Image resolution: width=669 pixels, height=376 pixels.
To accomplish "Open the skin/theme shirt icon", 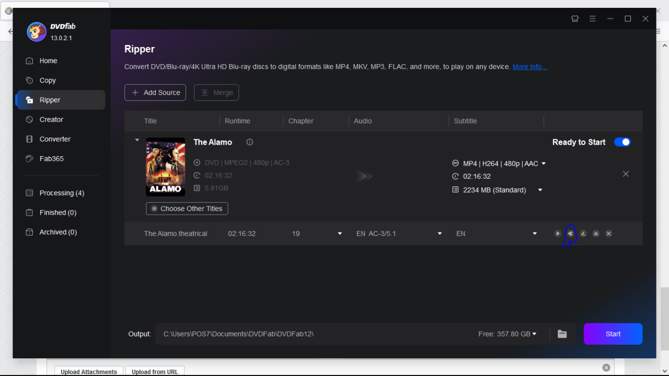I will tap(575, 19).
